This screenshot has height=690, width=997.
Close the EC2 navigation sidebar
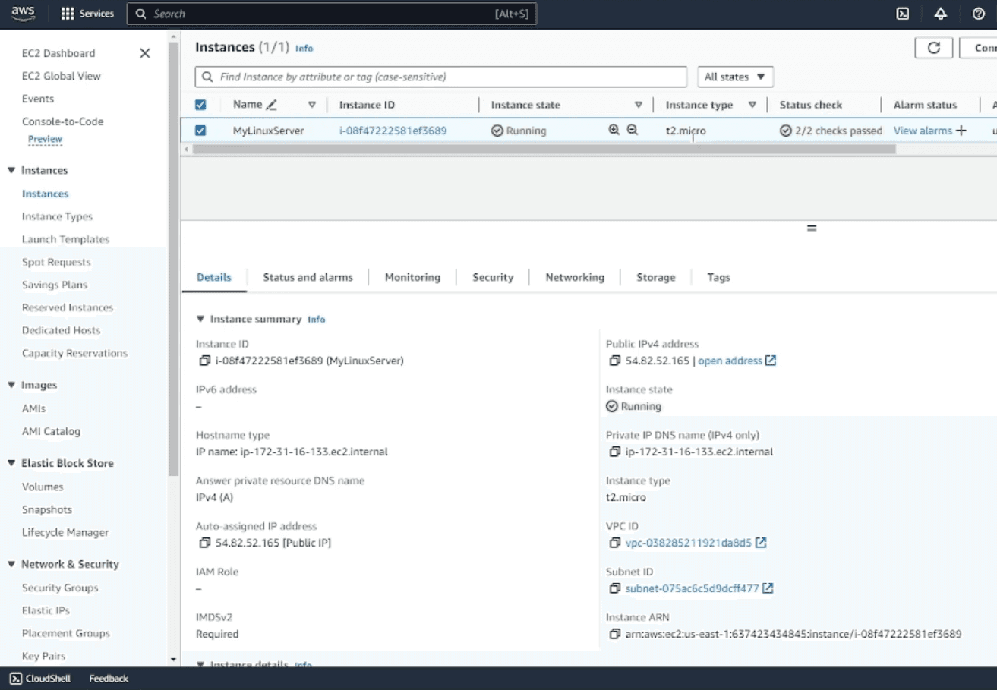tap(145, 53)
